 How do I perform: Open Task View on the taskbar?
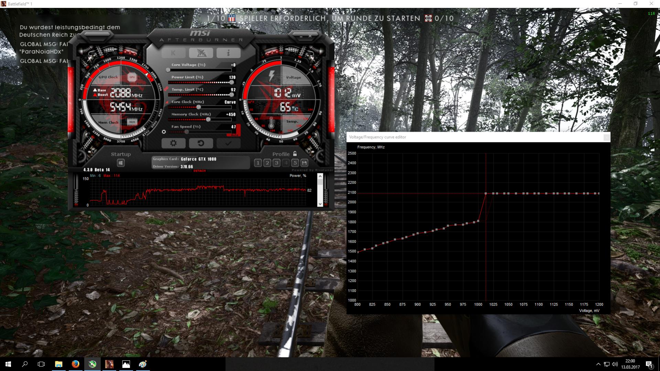click(41, 364)
